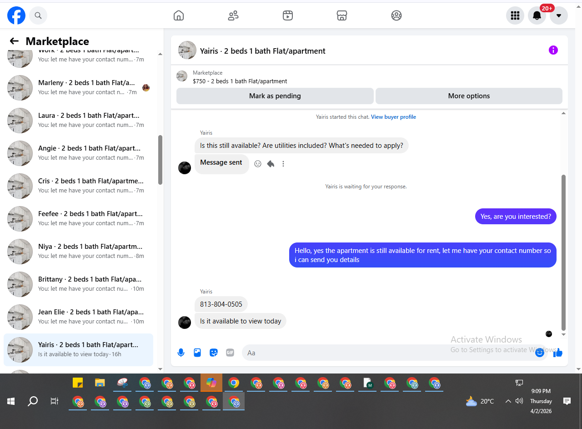Open the Niya conversation
The height and width of the screenshot is (429, 582).
pos(79,251)
